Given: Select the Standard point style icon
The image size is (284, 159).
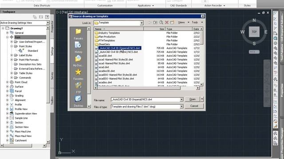Looking at the screenshot, I should pyautogui.click(x=21, y=51).
